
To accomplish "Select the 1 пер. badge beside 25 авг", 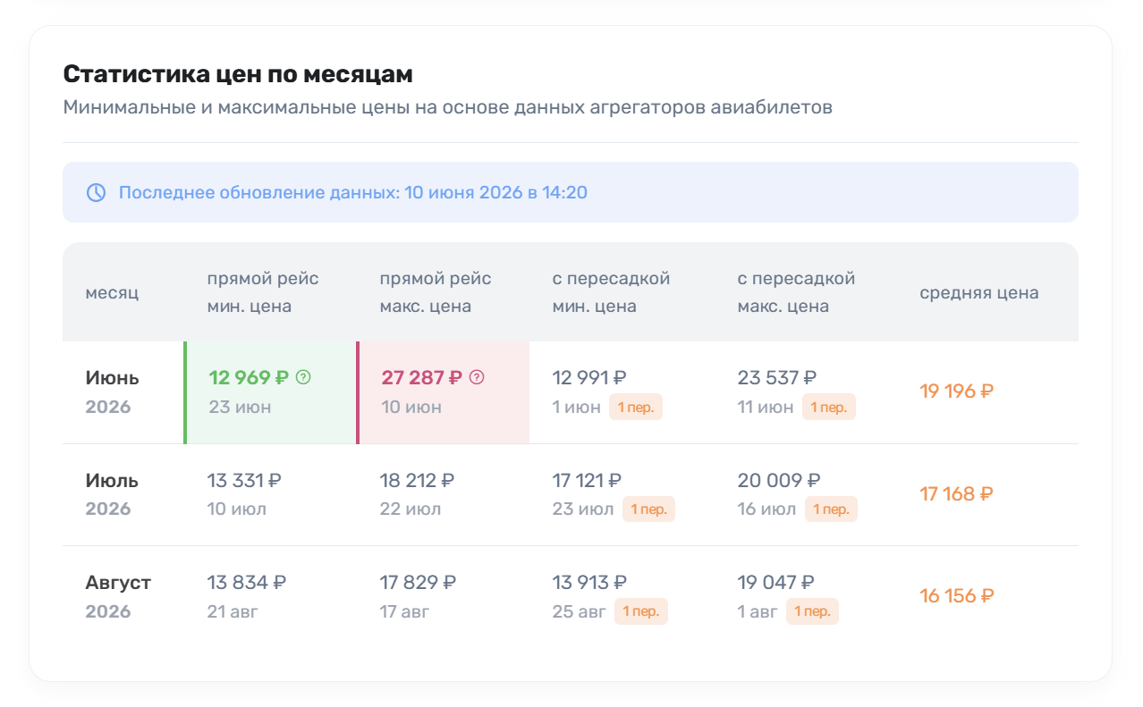I will pyautogui.click(x=641, y=611).
